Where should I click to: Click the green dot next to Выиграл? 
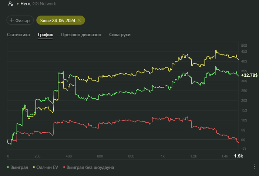pos(9,167)
